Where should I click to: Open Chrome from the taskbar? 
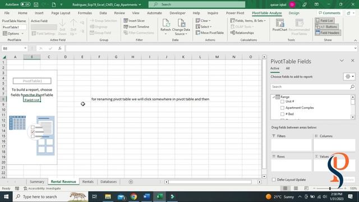pos(134,196)
